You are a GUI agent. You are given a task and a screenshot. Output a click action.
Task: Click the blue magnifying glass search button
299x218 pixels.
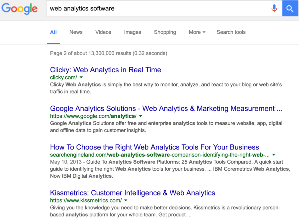point(290,9)
